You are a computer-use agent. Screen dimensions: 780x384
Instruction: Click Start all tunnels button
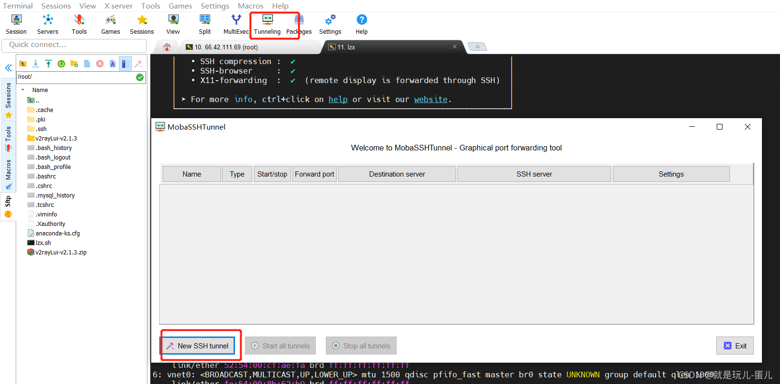[281, 346]
